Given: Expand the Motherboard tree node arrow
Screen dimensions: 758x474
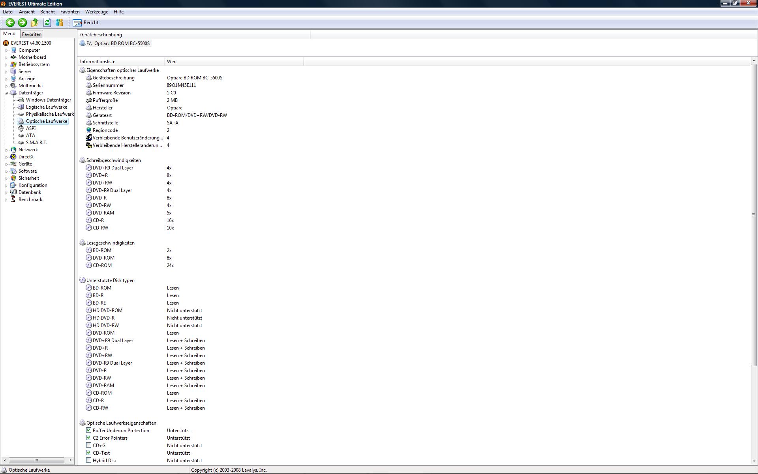Looking at the screenshot, I should 6,58.
